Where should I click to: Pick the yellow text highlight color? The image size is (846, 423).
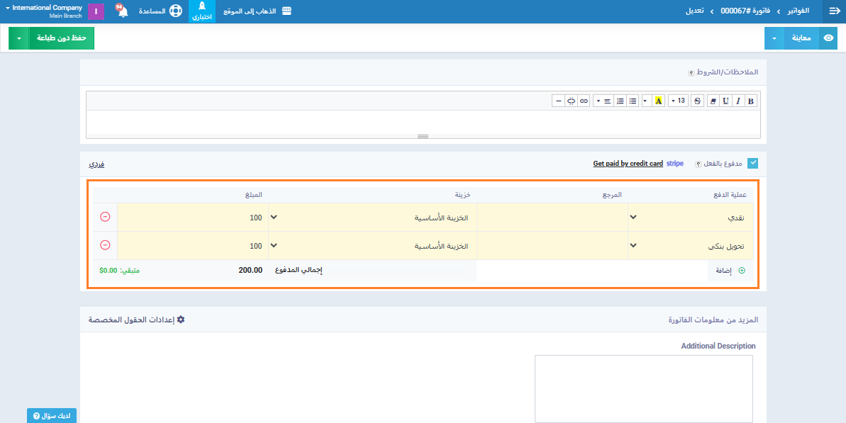pos(658,101)
